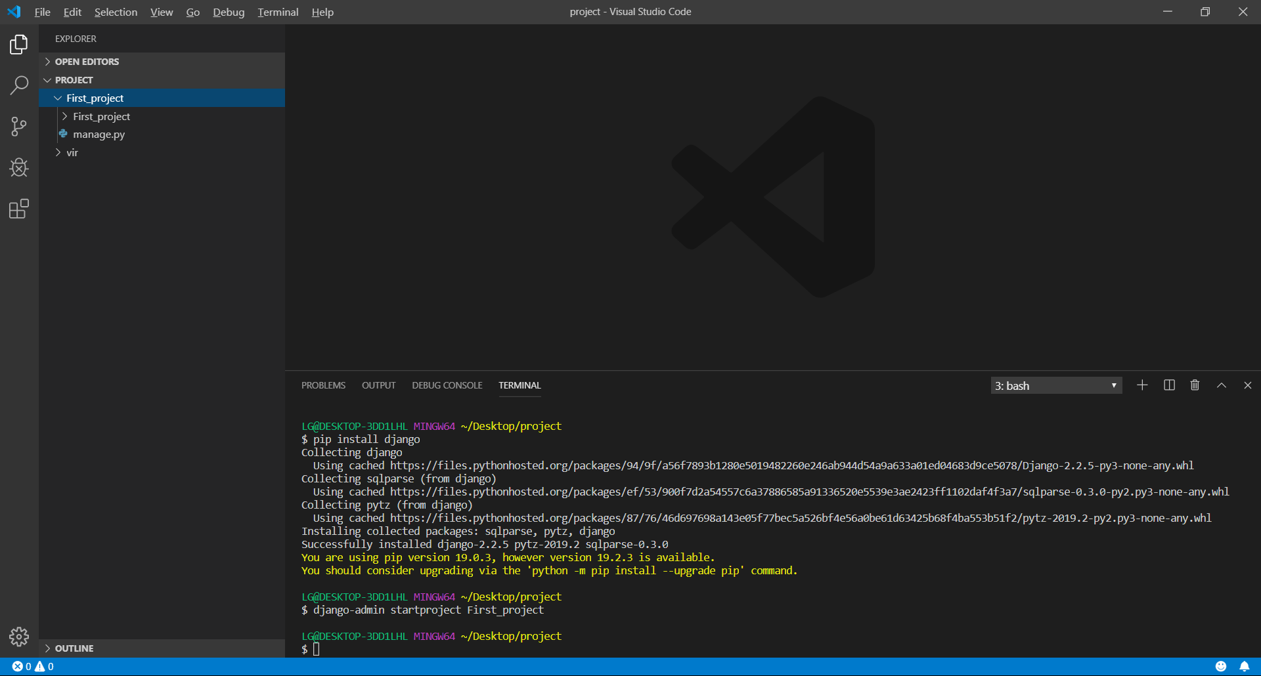
Task: Maximize the panel with up chevron
Action: [x=1222, y=385]
